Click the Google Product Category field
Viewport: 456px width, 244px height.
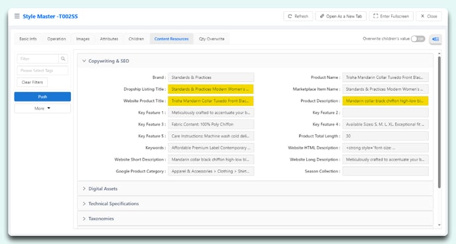coord(211,171)
